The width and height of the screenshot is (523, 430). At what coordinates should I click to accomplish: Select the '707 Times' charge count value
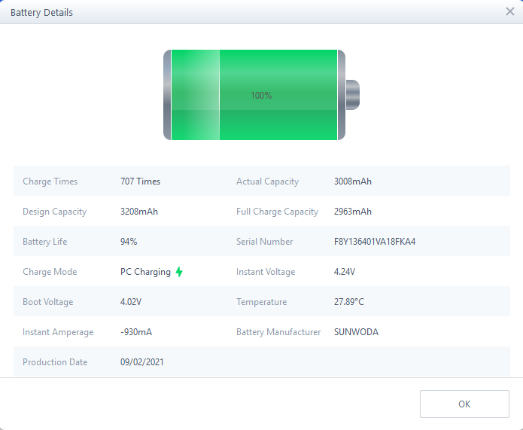[140, 181]
